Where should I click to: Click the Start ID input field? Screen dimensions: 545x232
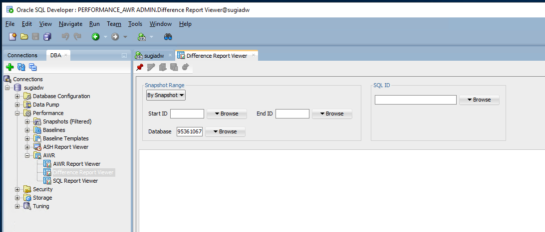pos(187,114)
